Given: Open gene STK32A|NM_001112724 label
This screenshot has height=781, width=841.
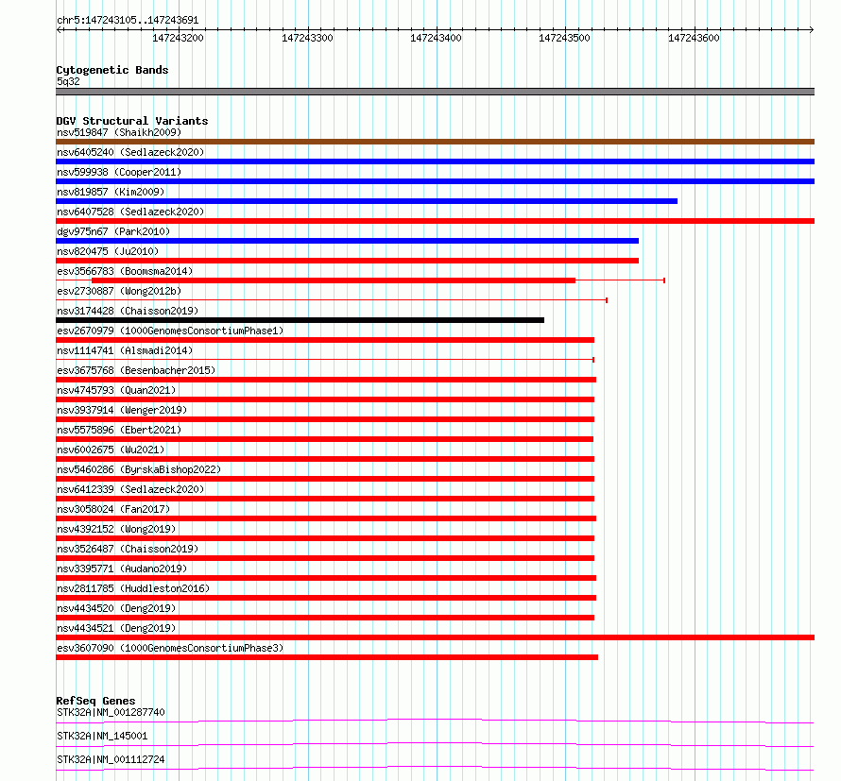Looking at the screenshot, I should point(111,759).
